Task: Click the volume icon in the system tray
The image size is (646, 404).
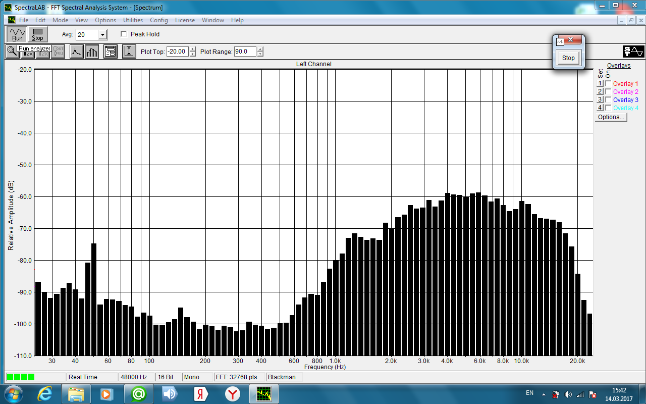Action: tap(568, 394)
